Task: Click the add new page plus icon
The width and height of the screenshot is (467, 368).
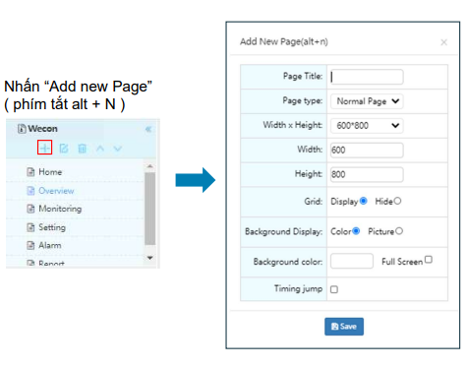Action: 44,148
